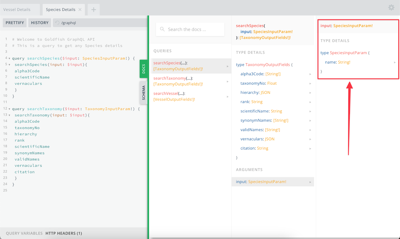Click 'type SpeciesInputParam' definition heading
The image size is (400, 239).
345,53
